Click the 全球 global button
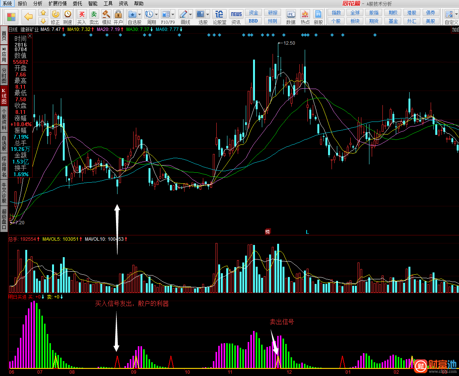Screen dimensions: 459x376 coord(355,13)
